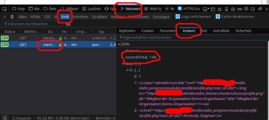Open DevTools settings gear icon
The height and width of the screenshot is (120, 269).
tap(246, 9)
